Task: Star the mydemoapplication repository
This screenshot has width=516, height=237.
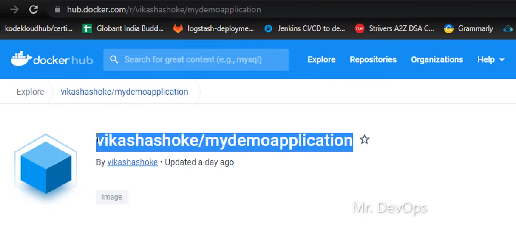Action: [x=364, y=139]
